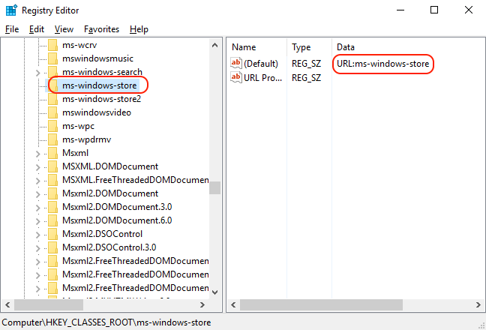Open the Favorites menu
This screenshot has height=330, width=486.
(x=102, y=29)
